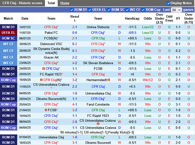The width and height of the screenshot is (195, 145).
Task: Open the 3-2 result at FCSB 21/04/25
Action: tap(74, 110)
